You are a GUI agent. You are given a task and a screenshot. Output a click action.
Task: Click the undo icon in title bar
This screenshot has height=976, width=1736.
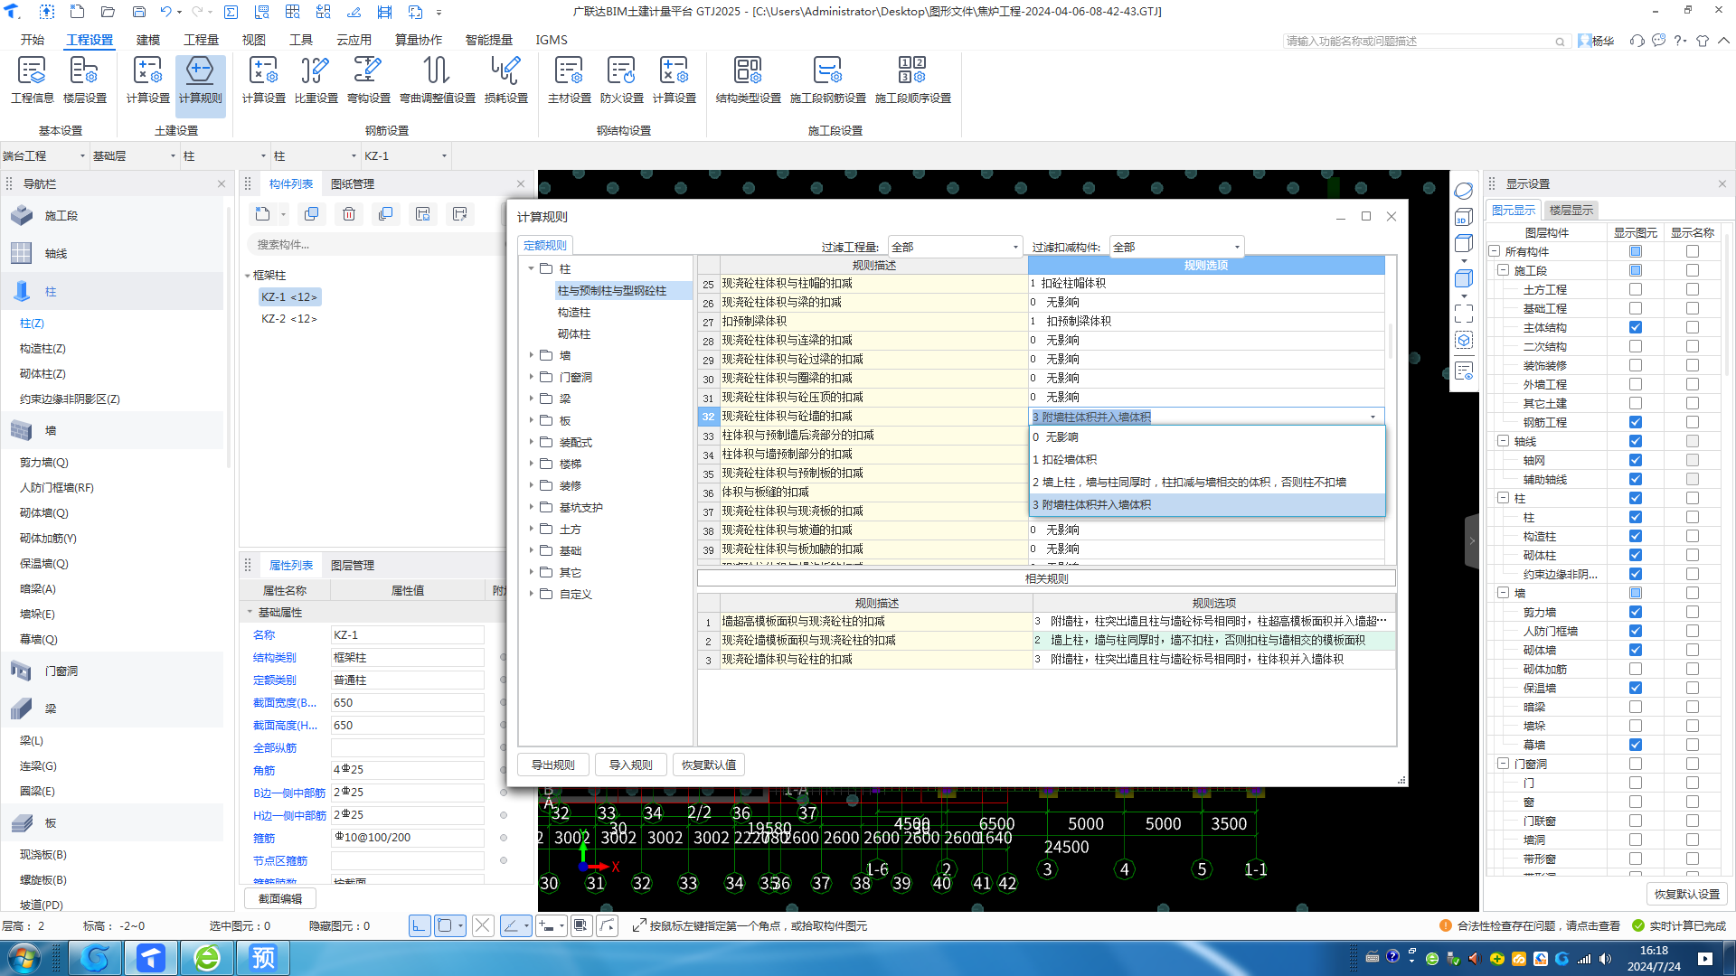(x=165, y=12)
